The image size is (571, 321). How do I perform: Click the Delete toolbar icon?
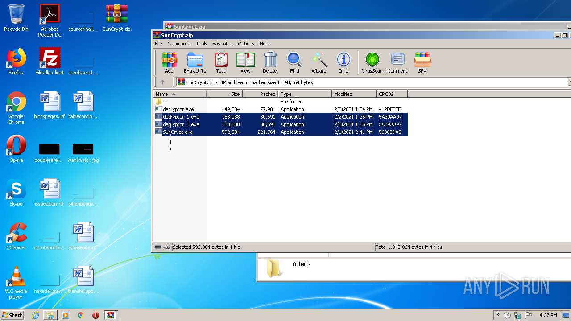(x=269, y=63)
